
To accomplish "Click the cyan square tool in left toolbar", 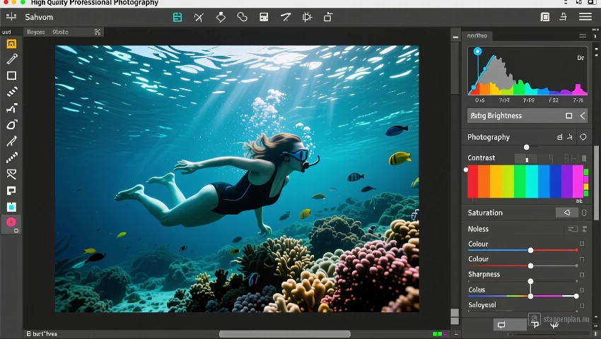I will point(11,207).
